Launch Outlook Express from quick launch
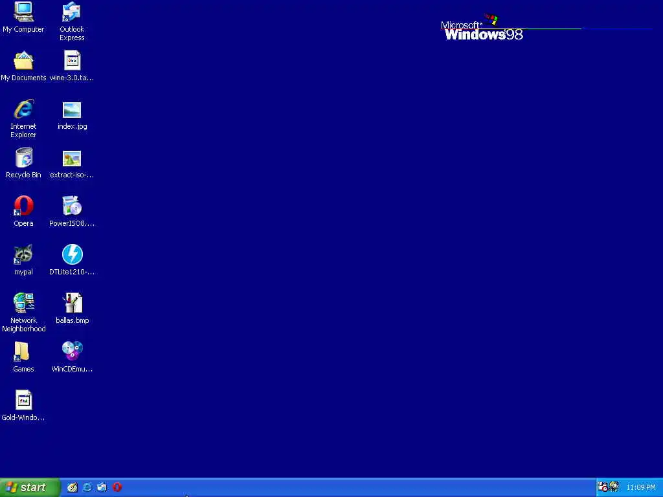663x497 pixels. click(x=102, y=487)
